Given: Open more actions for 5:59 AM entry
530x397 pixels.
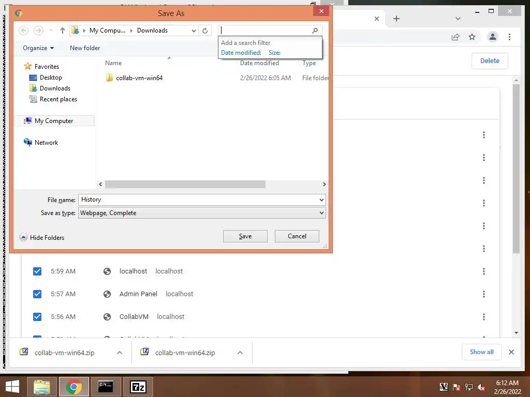Looking at the screenshot, I should 484,271.
